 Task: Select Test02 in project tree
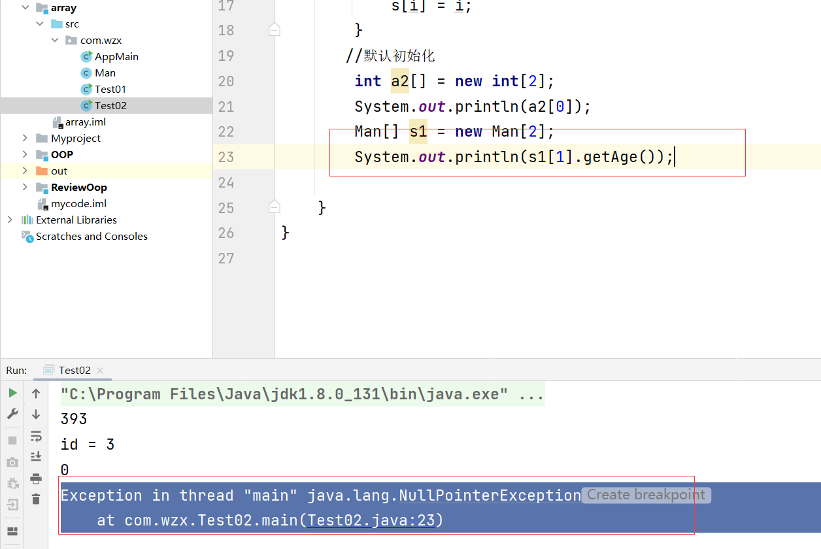[110, 105]
